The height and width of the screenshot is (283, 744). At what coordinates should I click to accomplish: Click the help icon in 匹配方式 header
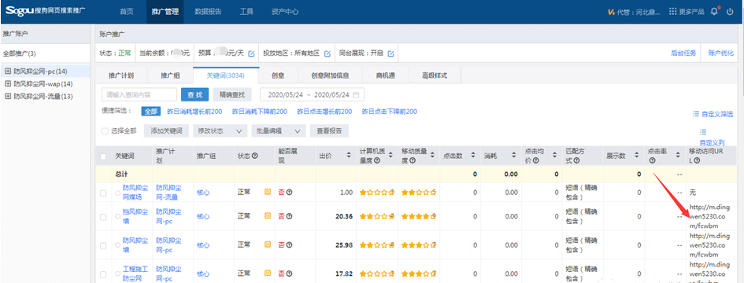coord(577,160)
